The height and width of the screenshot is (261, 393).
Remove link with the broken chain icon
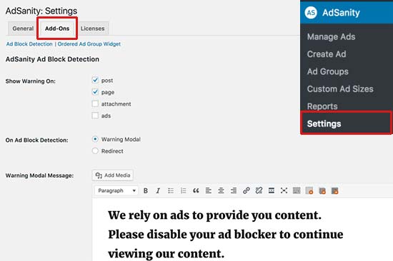(259, 190)
